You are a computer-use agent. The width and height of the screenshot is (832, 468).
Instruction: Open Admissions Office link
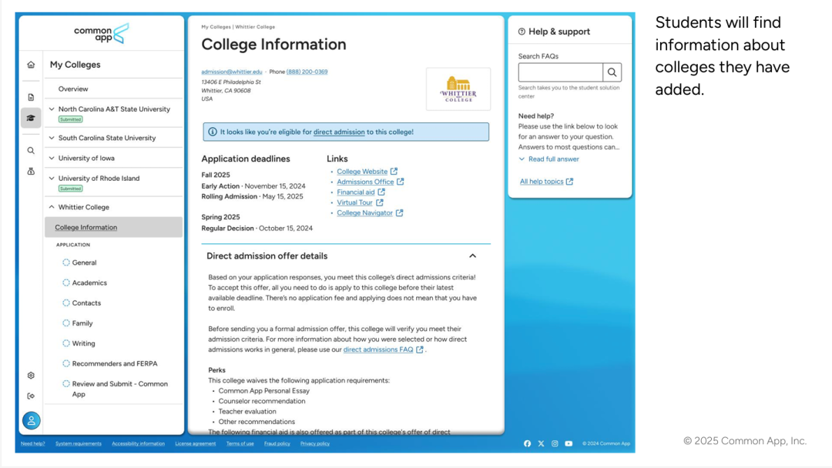pyautogui.click(x=365, y=182)
